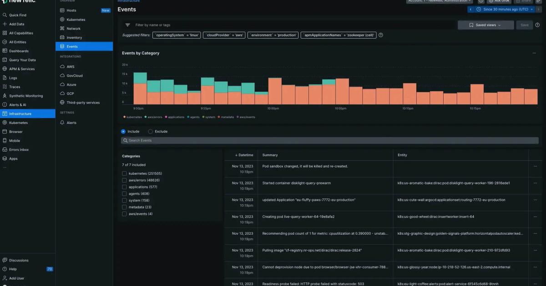The height and width of the screenshot is (286, 546).
Task: Open Events by Category chart options menu
Action: 534,53
